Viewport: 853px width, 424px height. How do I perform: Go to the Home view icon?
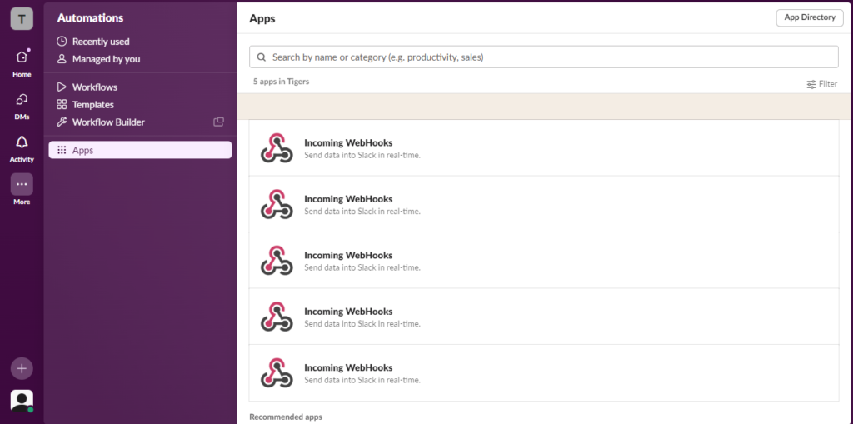click(22, 57)
